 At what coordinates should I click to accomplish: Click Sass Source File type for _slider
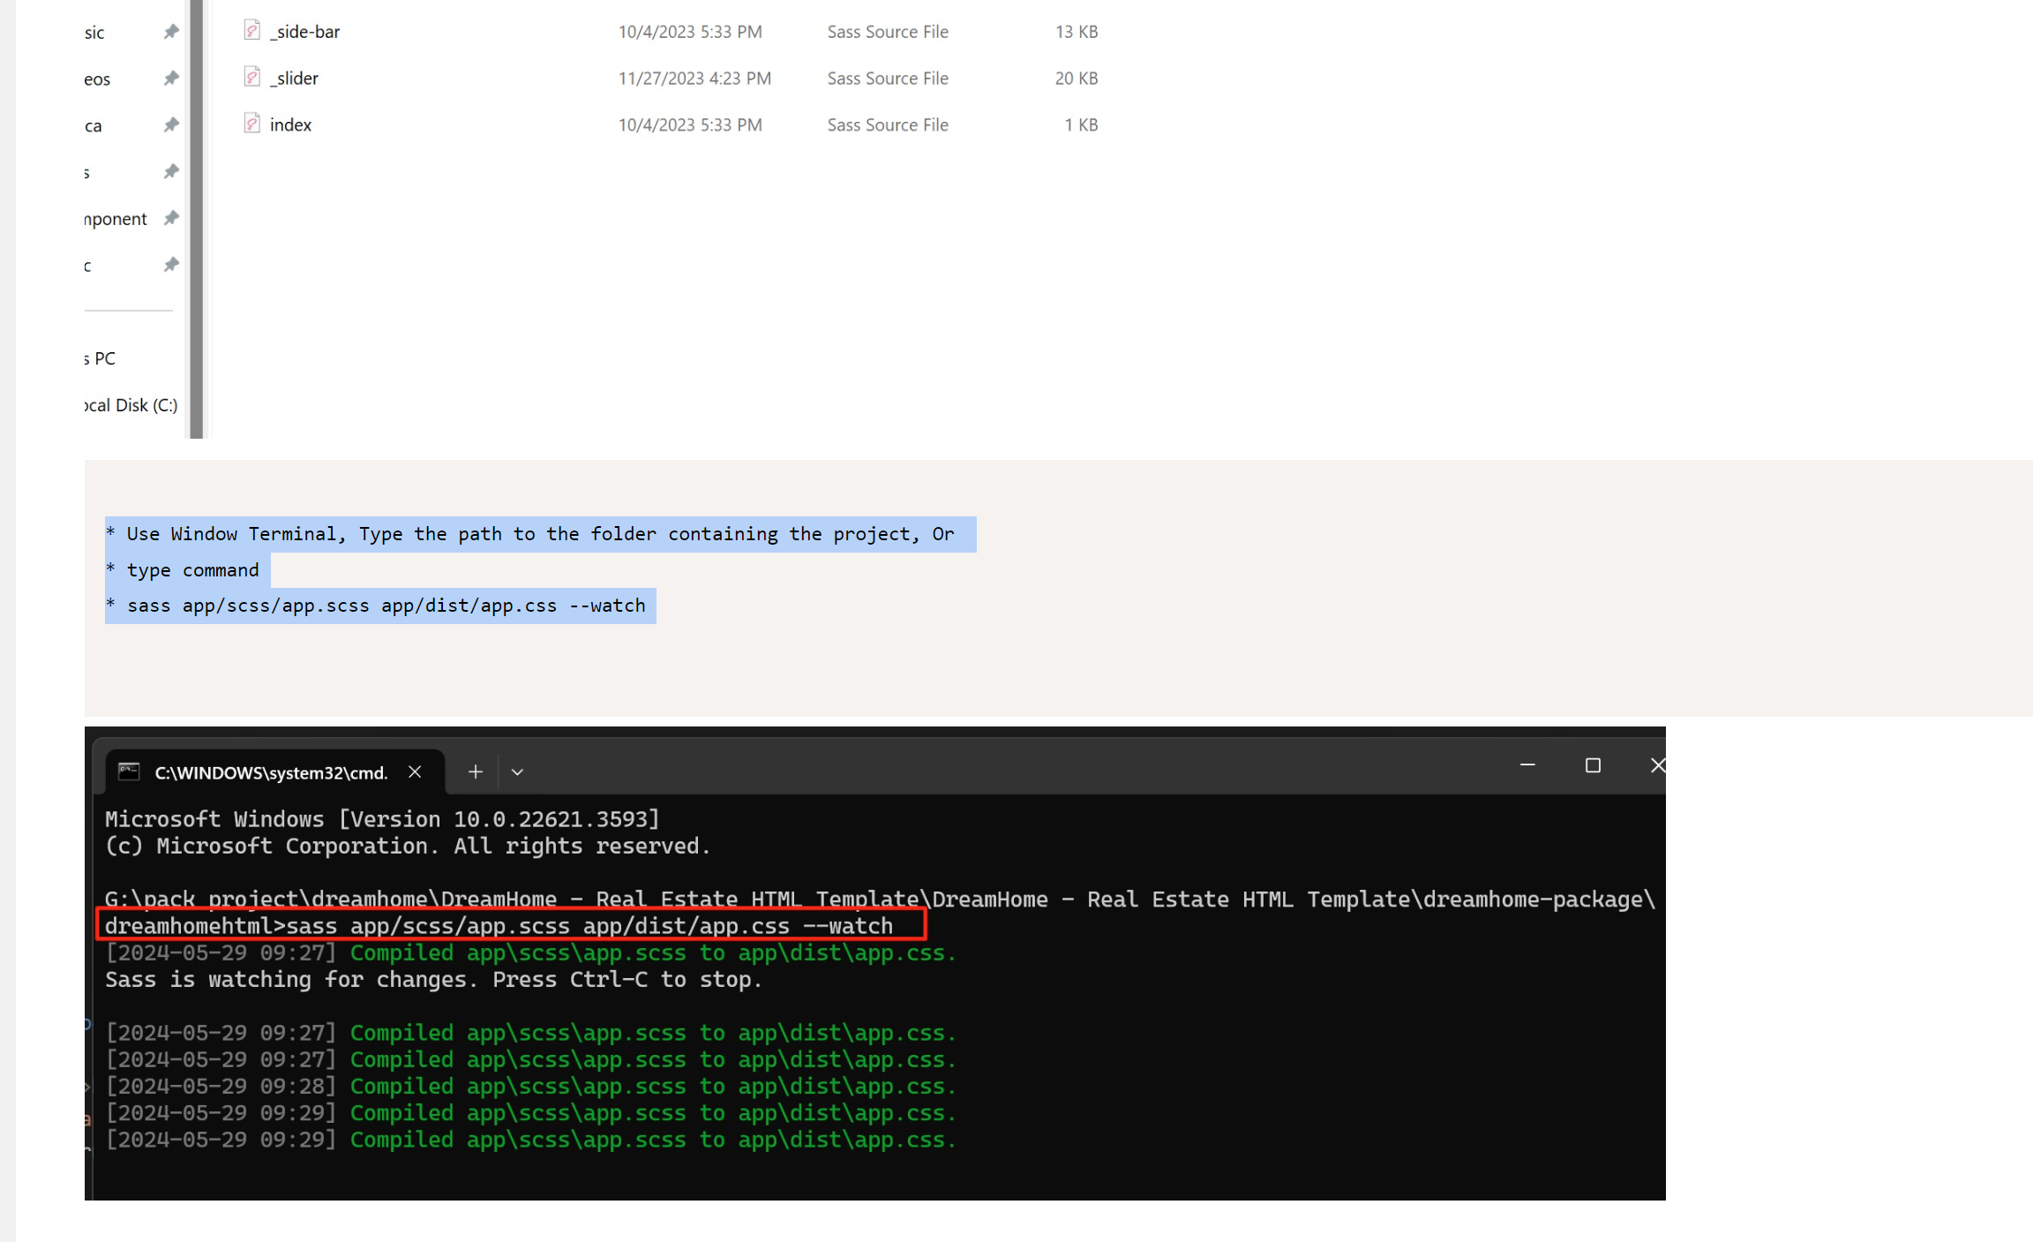[888, 79]
